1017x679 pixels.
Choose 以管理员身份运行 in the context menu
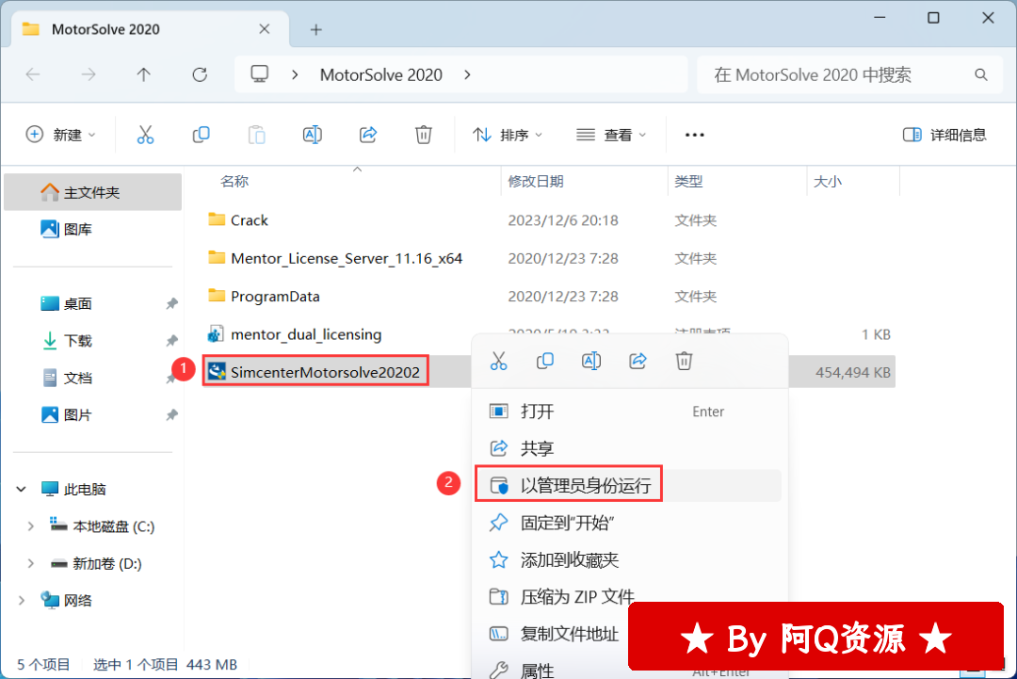click(628, 485)
